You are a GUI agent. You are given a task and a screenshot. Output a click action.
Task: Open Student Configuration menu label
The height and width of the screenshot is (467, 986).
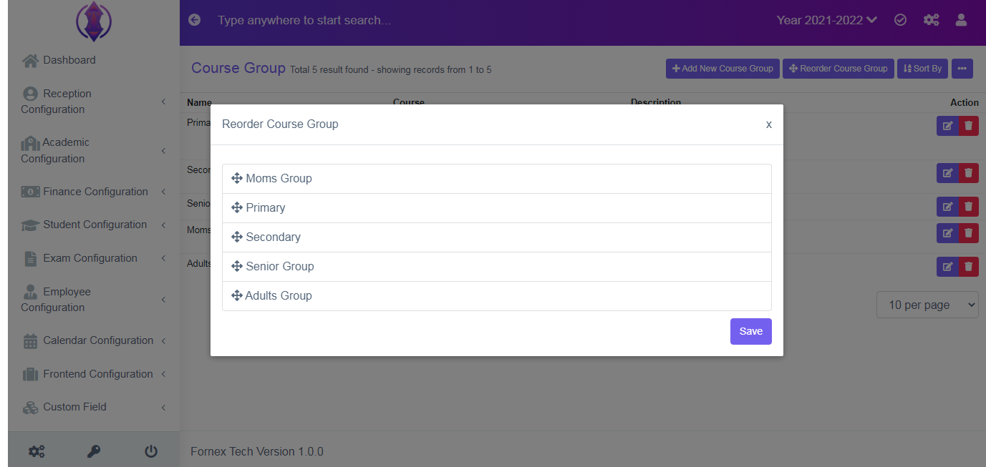95,225
